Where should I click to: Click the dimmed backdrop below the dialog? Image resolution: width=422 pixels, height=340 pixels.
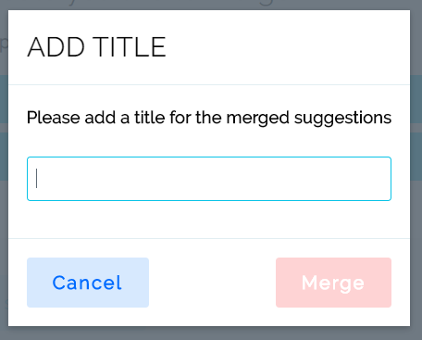(x=211, y=334)
